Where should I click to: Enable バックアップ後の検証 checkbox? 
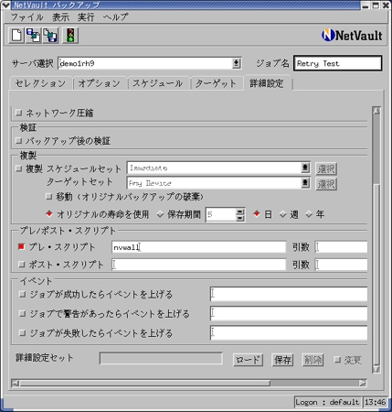pyautogui.click(x=19, y=141)
